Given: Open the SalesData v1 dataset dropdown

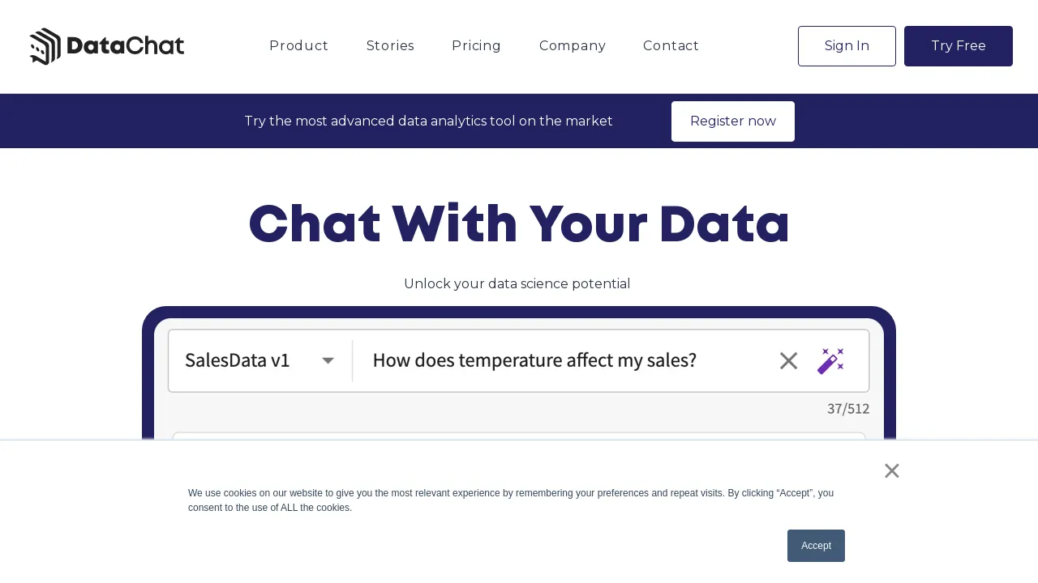Looking at the screenshot, I should (x=238, y=360).
